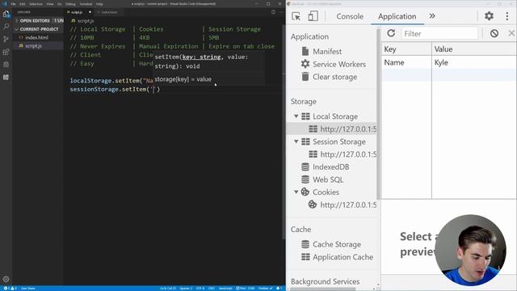Click the Application Cache grid icon
517x291 pixels.
click(x=305, y=257)
